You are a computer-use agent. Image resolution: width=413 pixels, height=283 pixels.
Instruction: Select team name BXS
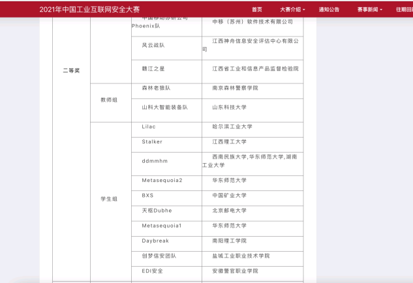click(147, 196)
